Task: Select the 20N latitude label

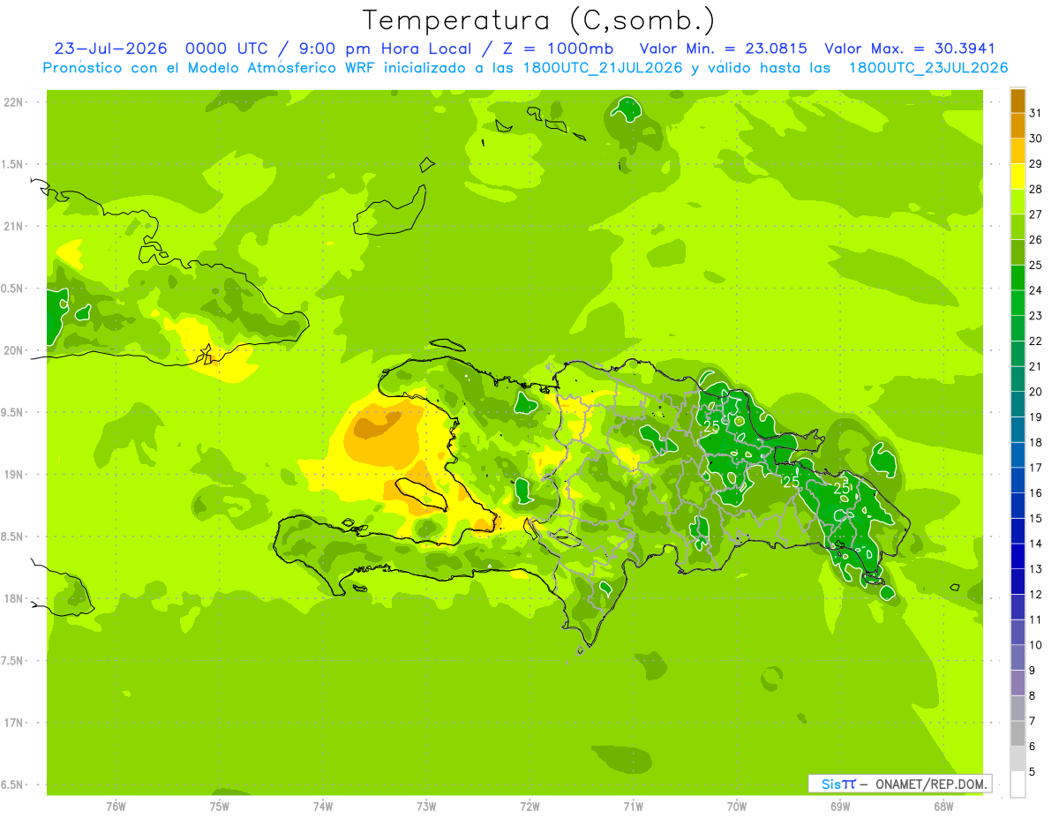Action: (13, 350)
